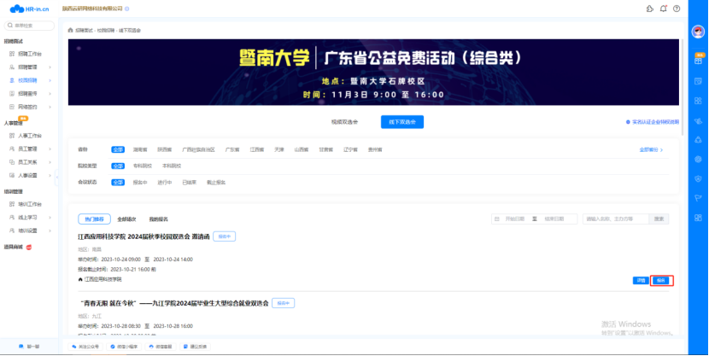Click the help question mark icon
Image resolution: width=709 pixels, height=356 pixels.
click(x=677, y=9)
